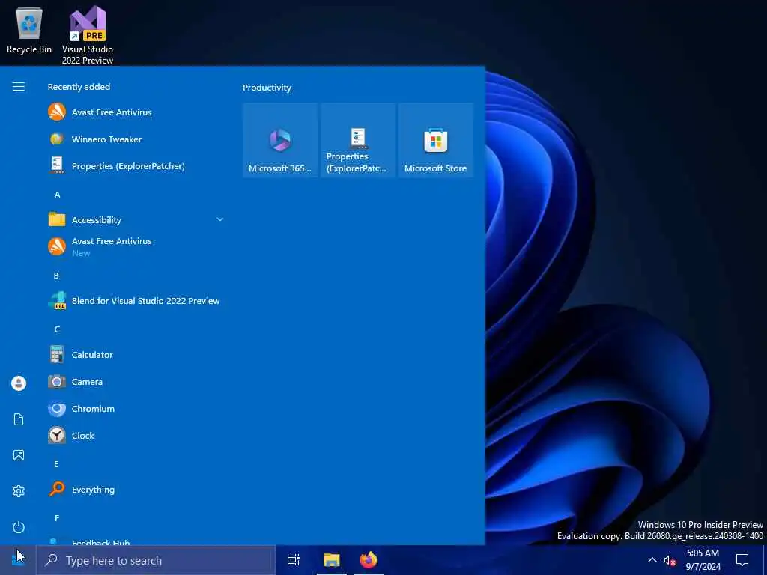
Task: Open the Recycle Bin desktop icon
Action: 29,30
